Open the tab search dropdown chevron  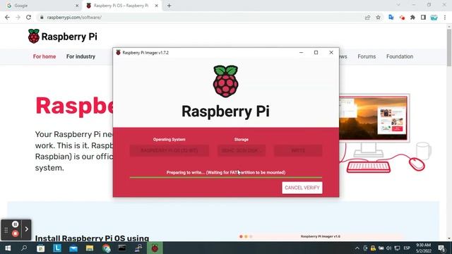coord(398,5)
